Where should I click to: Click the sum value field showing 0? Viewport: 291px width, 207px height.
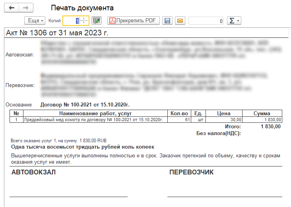point(206,21)
